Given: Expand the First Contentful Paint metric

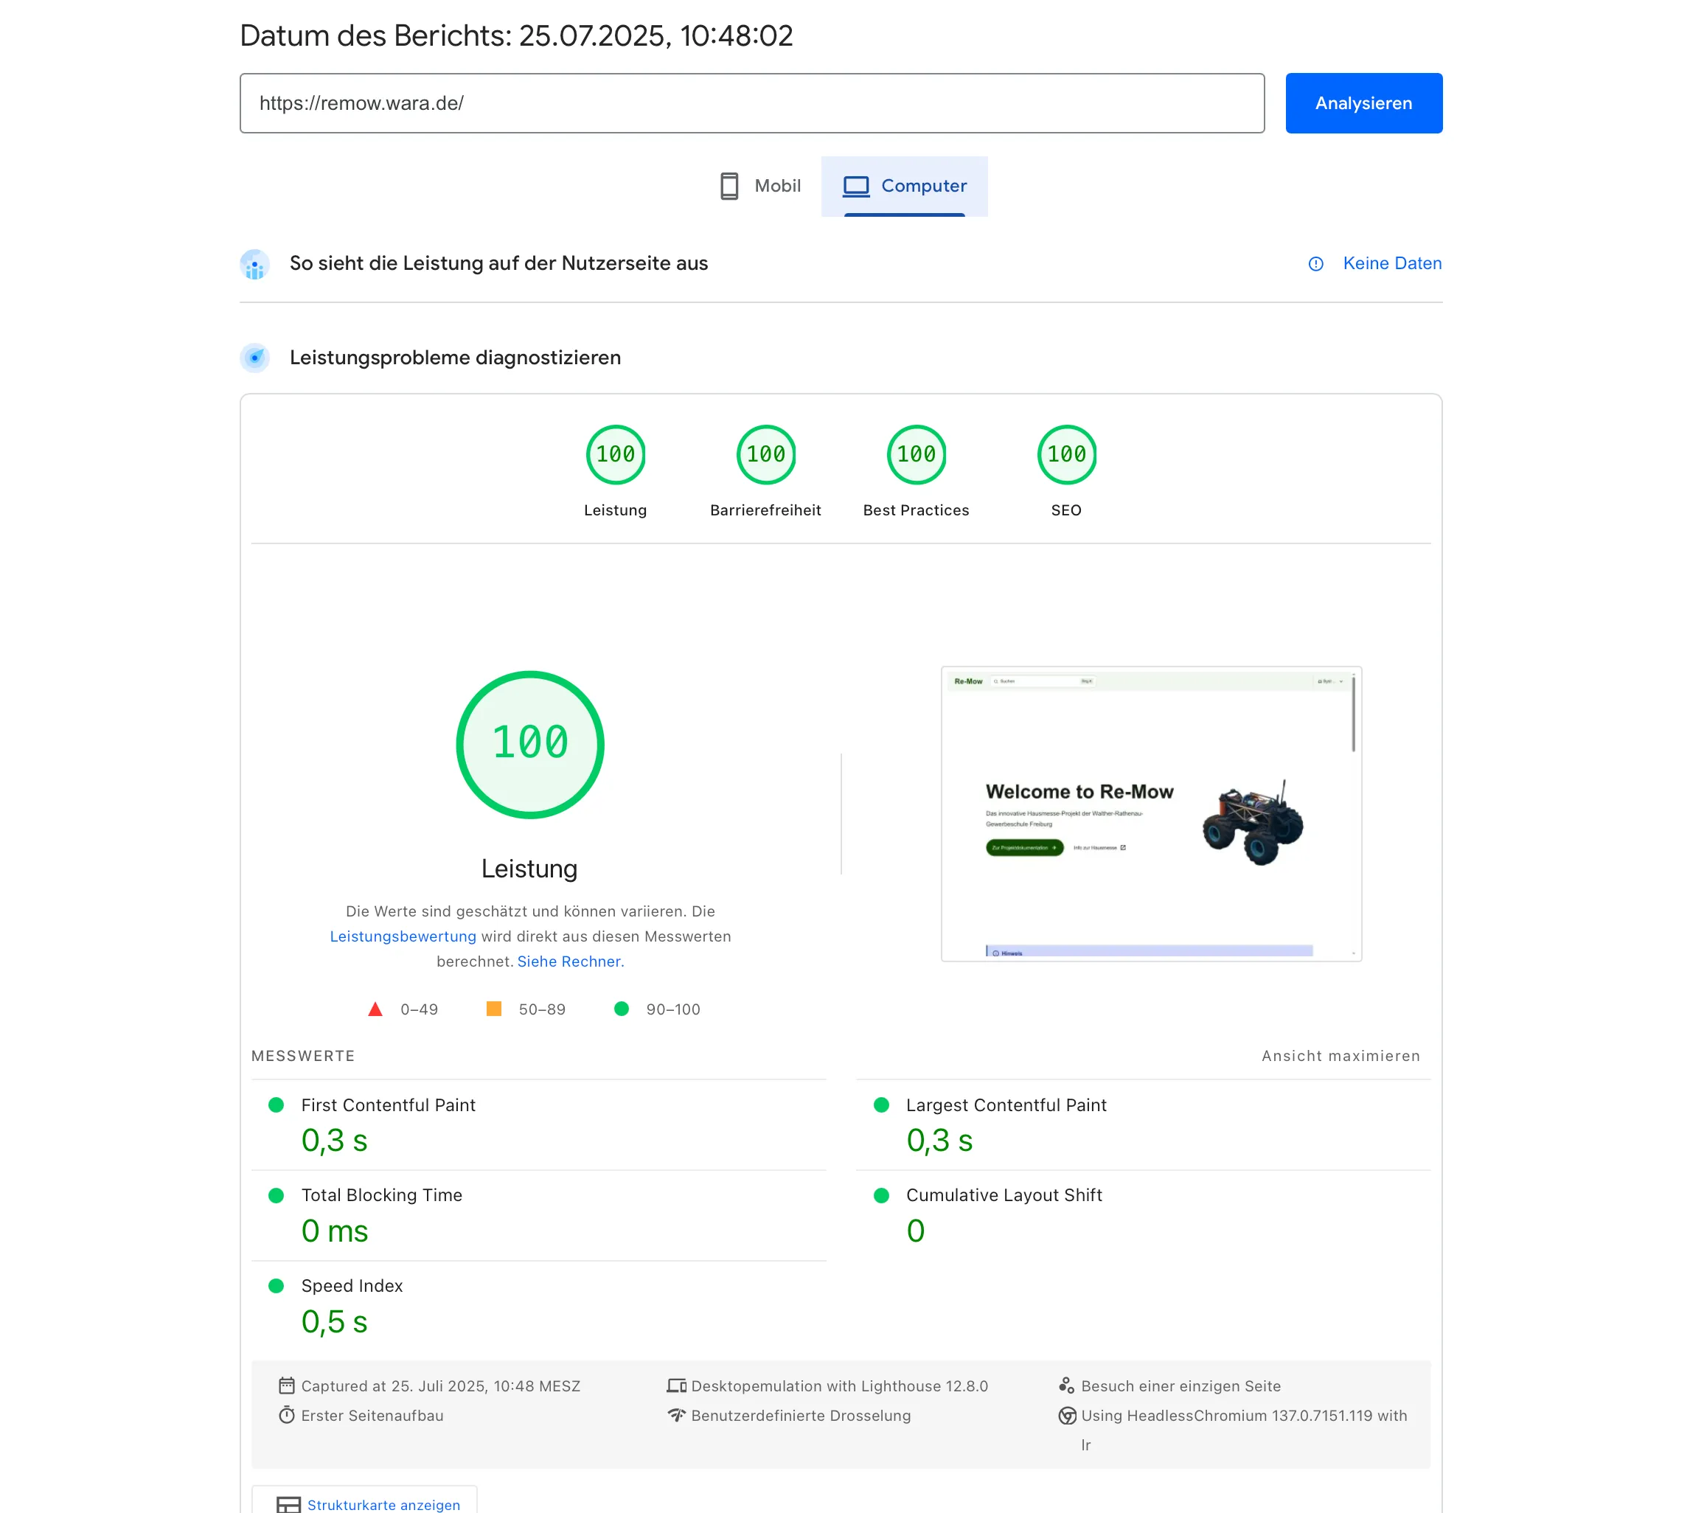Looking at the screenshot, I should (x=387, y=1105).
